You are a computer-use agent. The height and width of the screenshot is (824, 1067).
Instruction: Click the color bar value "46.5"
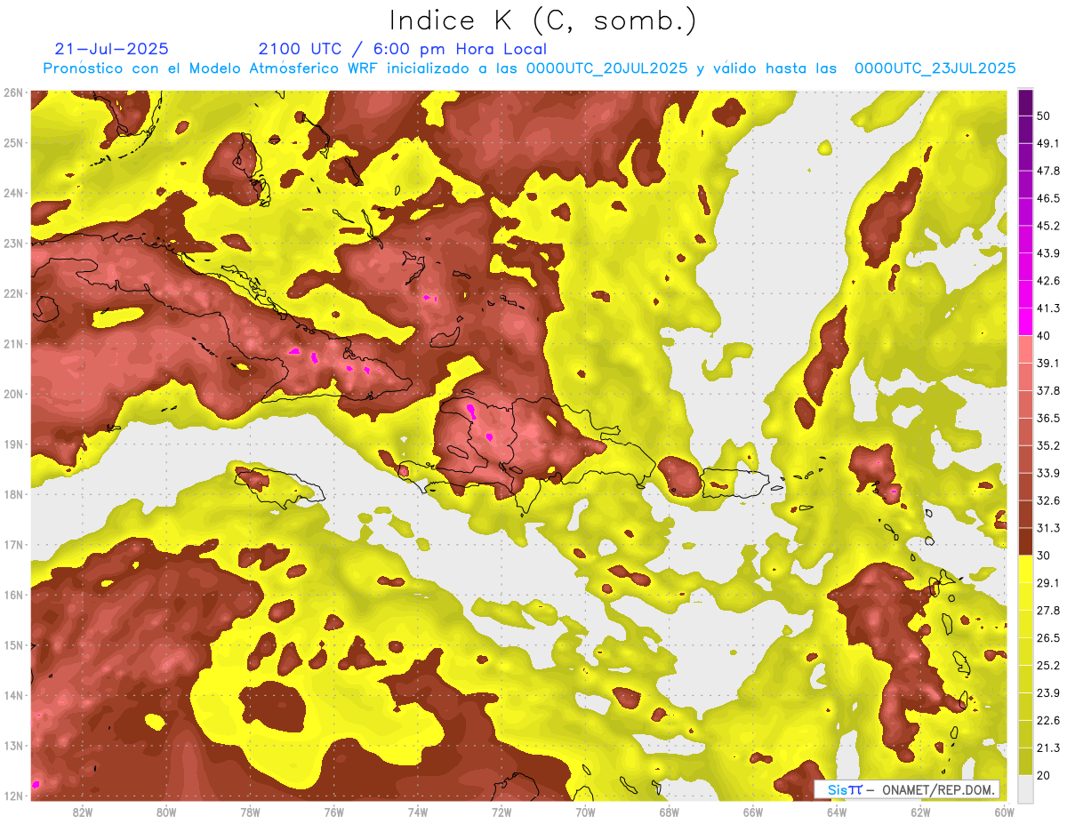pyautogui.click(x=1048, y=198)
